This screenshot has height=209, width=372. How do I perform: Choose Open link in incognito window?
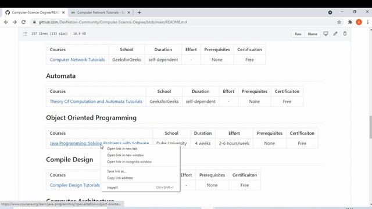click(129, 162)
